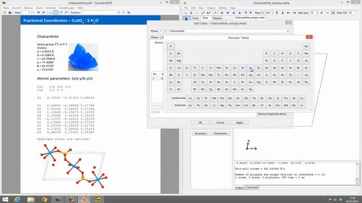
Task: Rotate structure left with blue left arrow
Action: point(234,13)
